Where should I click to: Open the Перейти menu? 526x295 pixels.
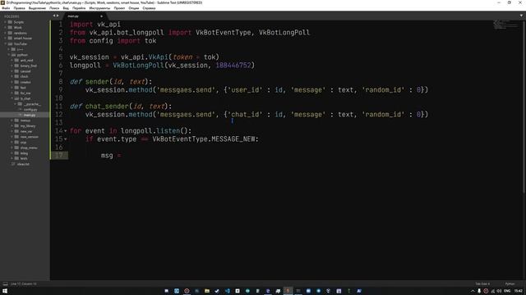79,8
